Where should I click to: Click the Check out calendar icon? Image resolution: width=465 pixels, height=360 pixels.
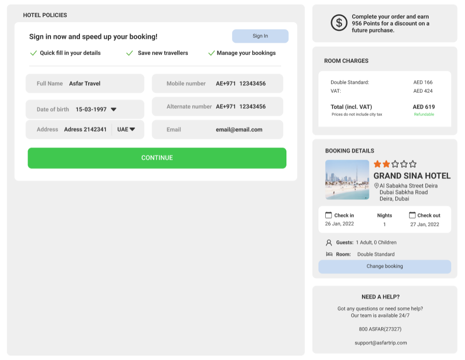point(412,215)
